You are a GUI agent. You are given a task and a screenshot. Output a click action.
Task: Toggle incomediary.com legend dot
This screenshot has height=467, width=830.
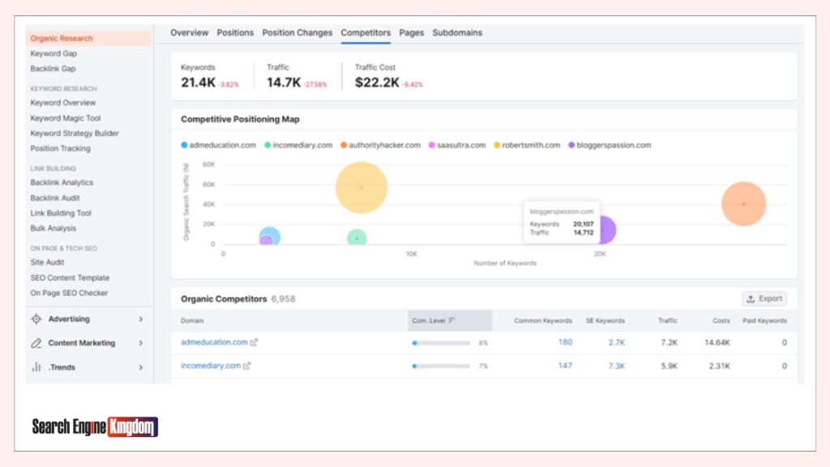[x=267, y=145]
